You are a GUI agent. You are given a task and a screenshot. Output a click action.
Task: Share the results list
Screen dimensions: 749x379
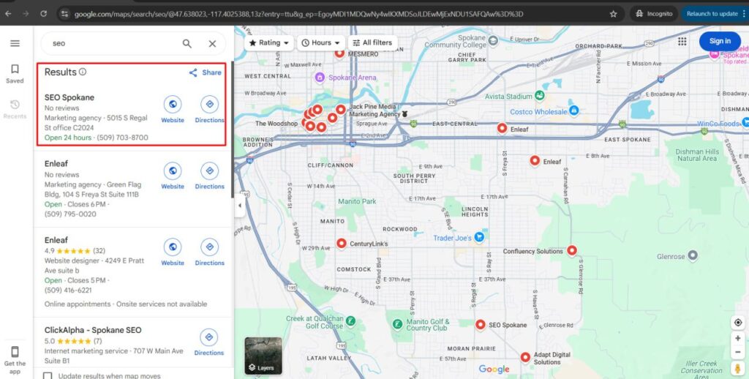tap(206, 72)
